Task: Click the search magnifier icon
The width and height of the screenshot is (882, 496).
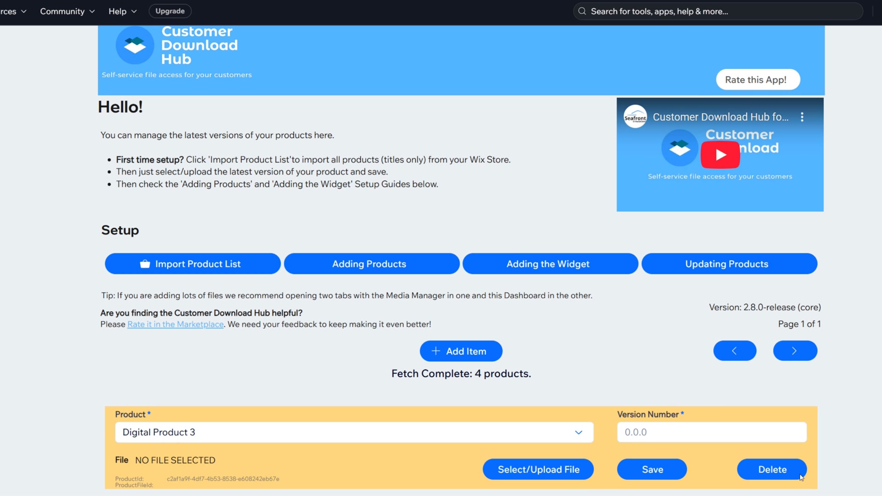Action: [x=582, y=11]
